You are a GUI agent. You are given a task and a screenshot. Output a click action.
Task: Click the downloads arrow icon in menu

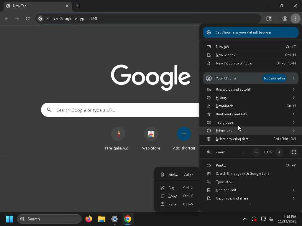209,106
